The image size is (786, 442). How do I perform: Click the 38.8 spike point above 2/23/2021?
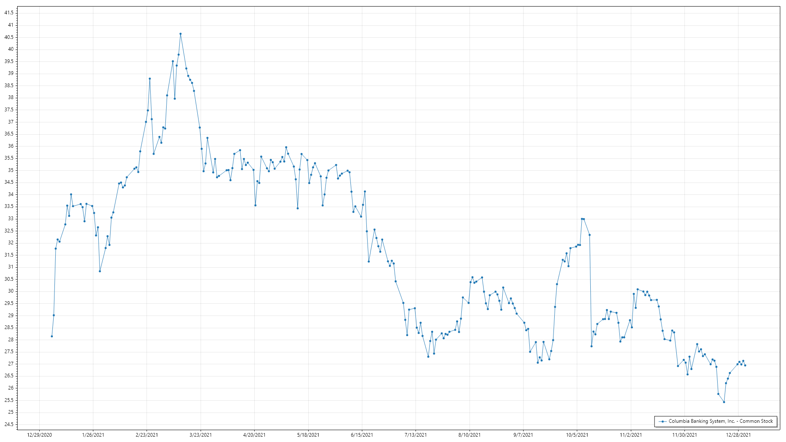(x=150, y=79)
